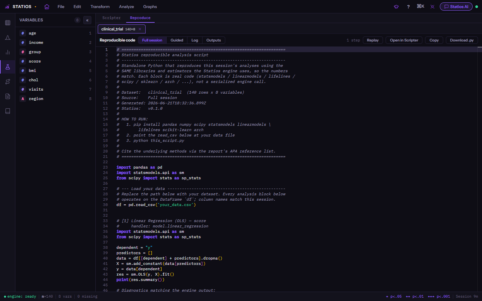
Task: Open the report document sidebar icon
Action: (8, 96)
